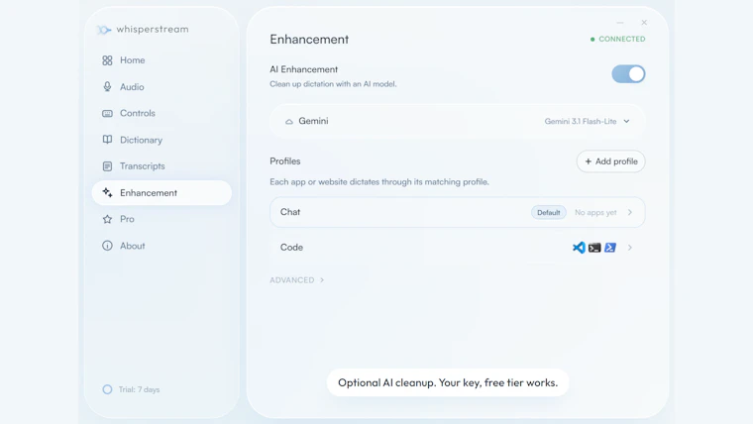Click the Audio microphone icon
Image resolution: width=753 pixels, height=424 pixels.
(x=107, y=86)
